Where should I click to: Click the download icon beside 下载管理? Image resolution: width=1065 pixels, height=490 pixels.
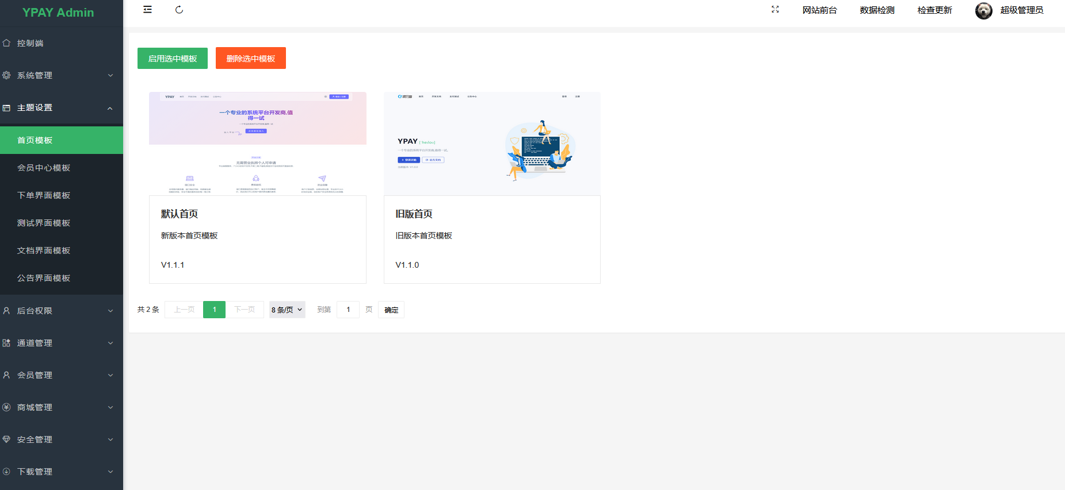pos(6,472)
